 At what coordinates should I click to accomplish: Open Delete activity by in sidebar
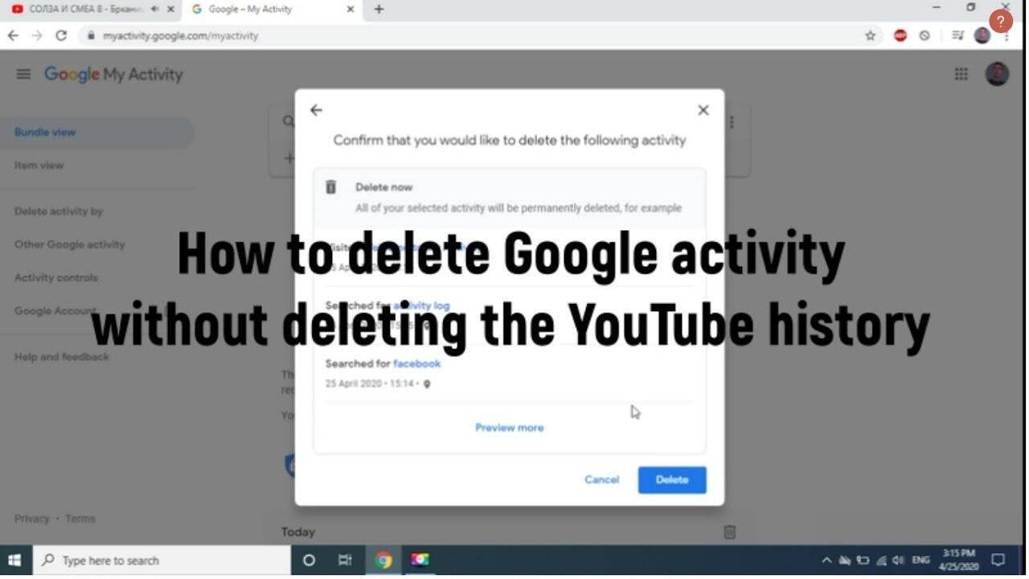(59, 211)
